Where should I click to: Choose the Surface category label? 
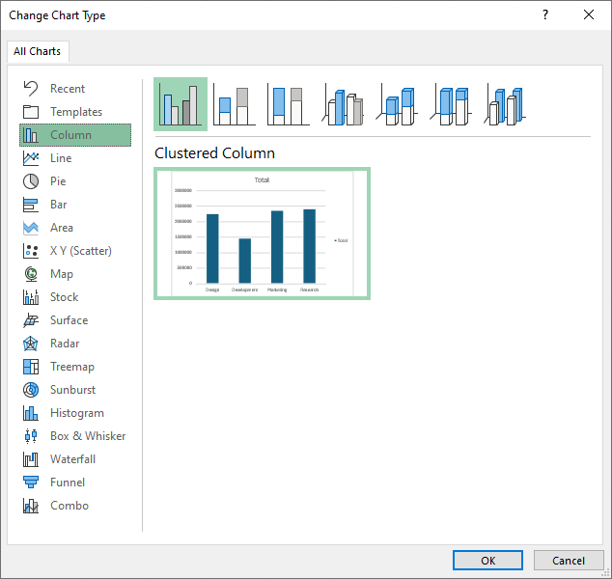(70, 320)
